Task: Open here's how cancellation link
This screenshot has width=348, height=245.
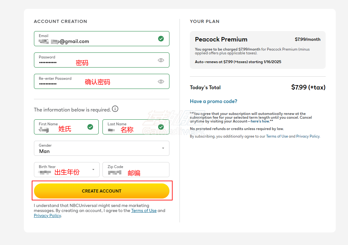Action: coord(260,121)
